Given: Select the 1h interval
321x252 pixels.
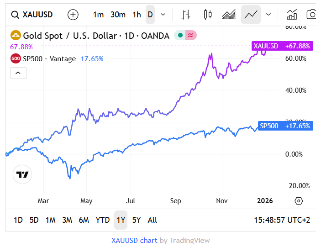Looking at the screenshot, I should [137, 15].
